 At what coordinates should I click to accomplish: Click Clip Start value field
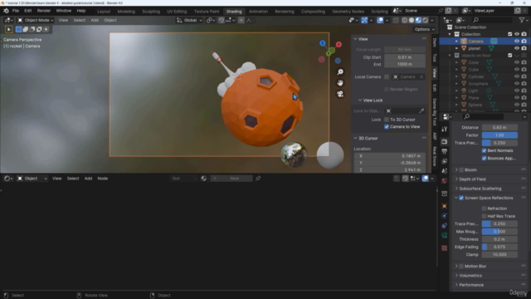(x=405, y=57)
